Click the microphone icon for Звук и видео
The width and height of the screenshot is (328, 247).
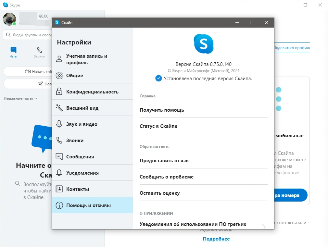[x=59, y=124]
